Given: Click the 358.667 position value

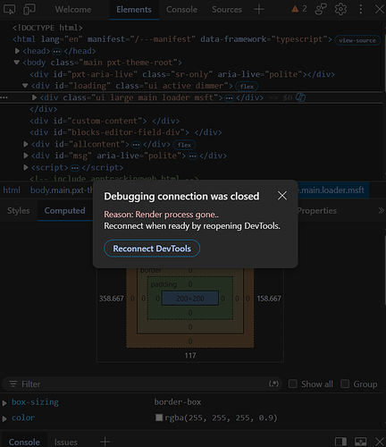Looking at the screenshot, I should [x=112, y=299].
